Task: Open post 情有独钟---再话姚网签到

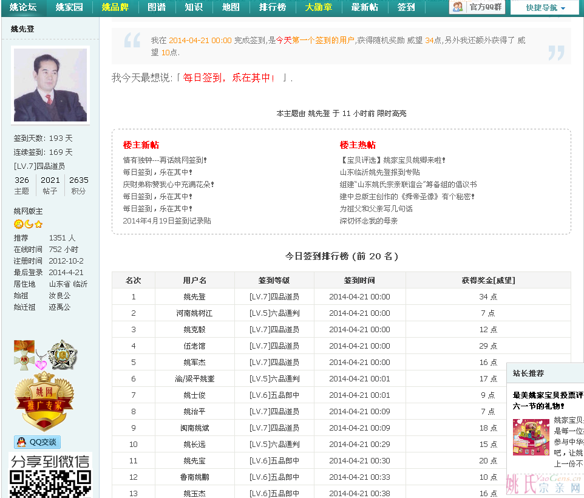Action: [x=165, y=160]
